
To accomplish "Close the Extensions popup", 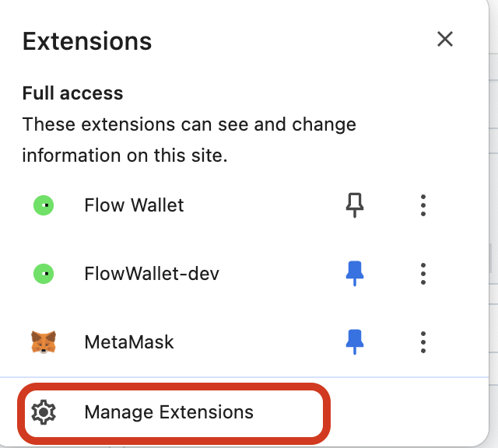I will pos(445,39).
